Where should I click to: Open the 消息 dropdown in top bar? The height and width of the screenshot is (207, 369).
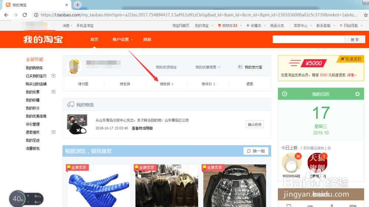[x=67, y=25]
